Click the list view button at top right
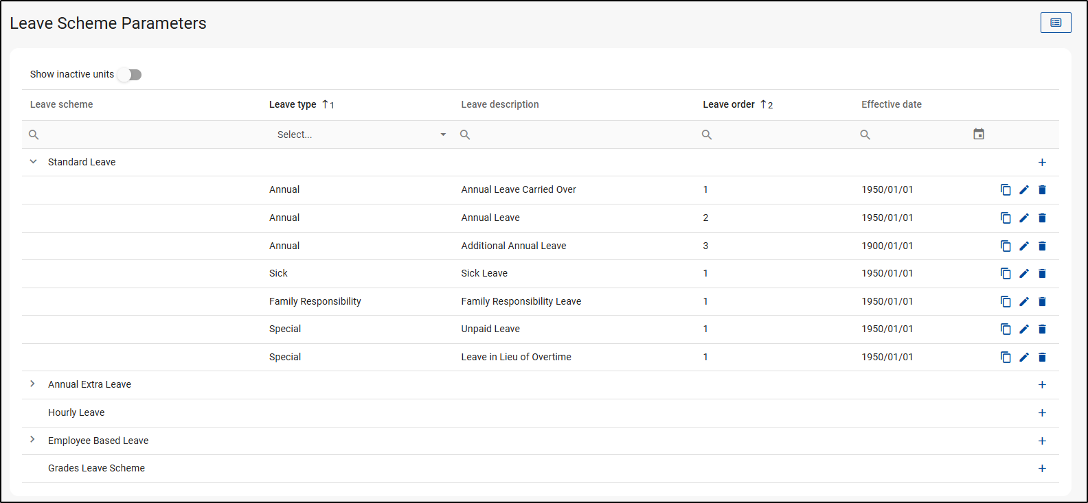 (1056, 23)
